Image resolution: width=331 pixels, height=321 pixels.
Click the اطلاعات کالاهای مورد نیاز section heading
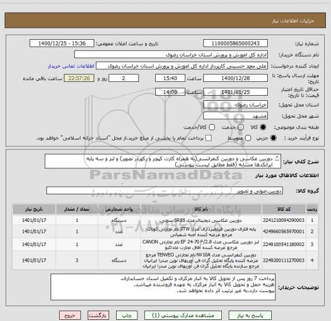(287, 176)
